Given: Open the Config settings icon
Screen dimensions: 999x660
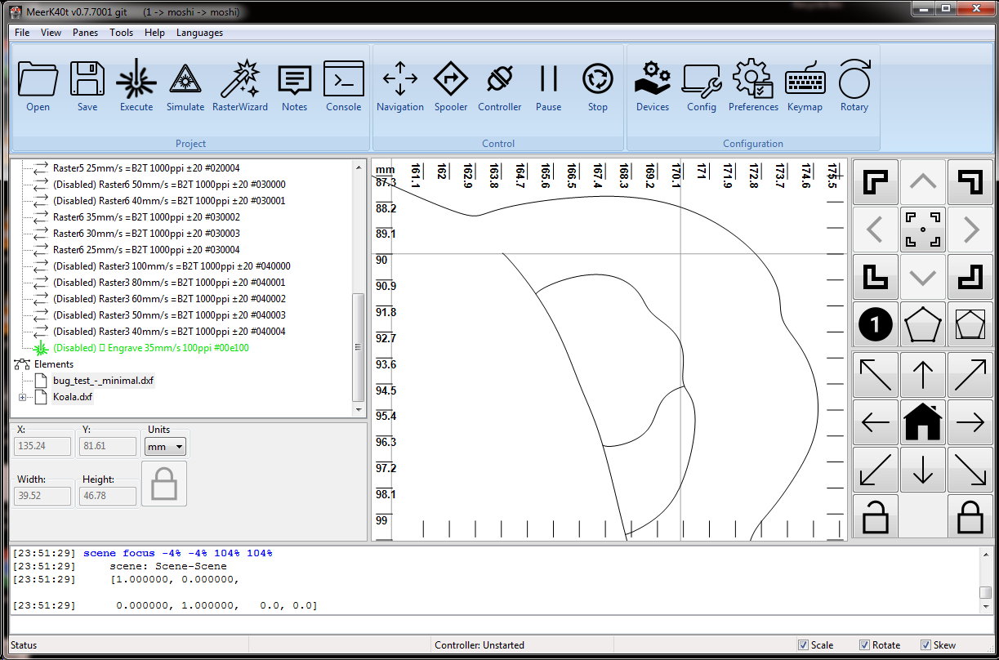Looking at the screenshot, I should [x=702, y=87].
